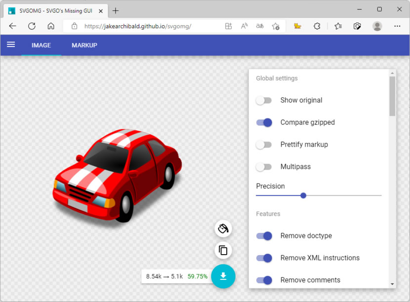Disable the Remove doctype switch
410x302 pixels.
[x=264, y=236]
